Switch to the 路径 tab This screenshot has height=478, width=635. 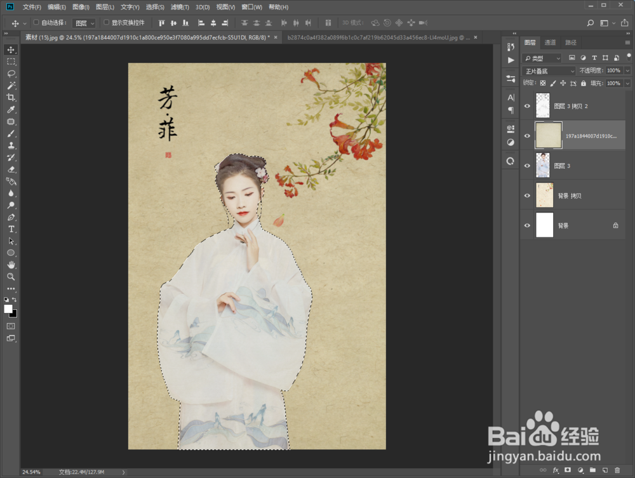(x=571, y=43)
